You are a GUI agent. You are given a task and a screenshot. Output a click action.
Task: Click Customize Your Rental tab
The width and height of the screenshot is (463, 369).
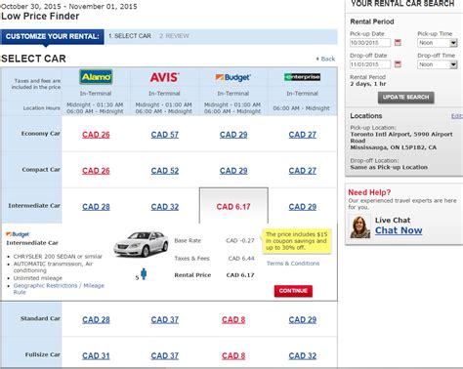click(52, 36)
